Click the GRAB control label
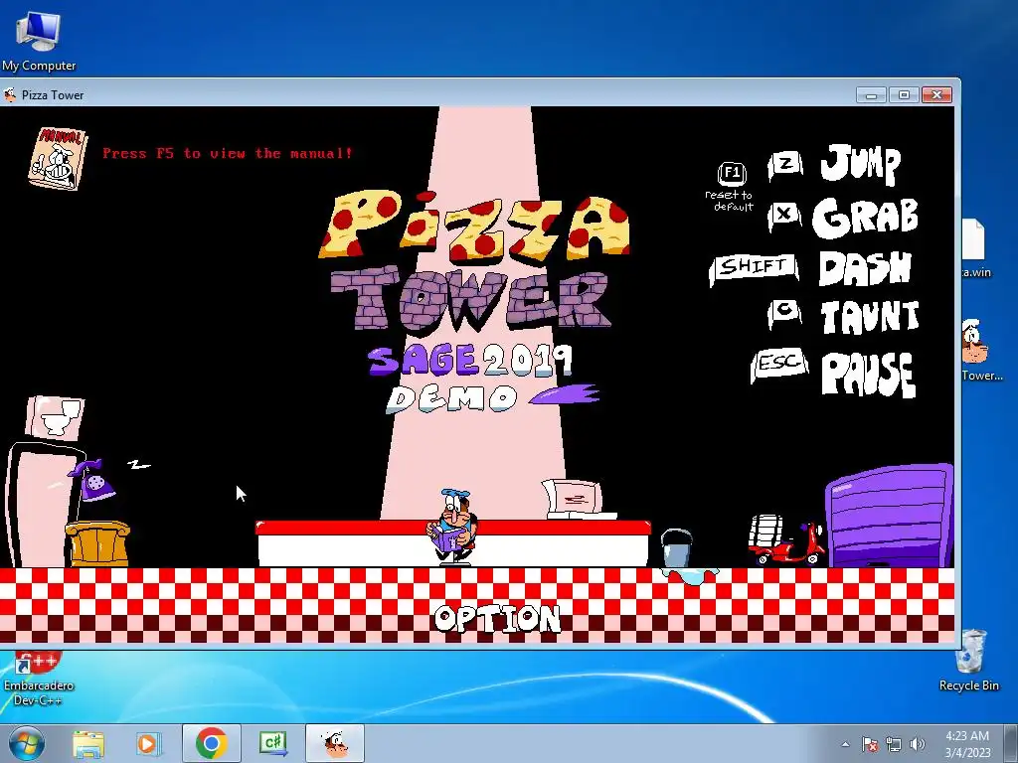Screen dimensions: 1018x763 (866, 217)
